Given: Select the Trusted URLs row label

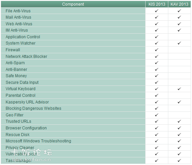Looking at the screenshot, I should [18, 121].
